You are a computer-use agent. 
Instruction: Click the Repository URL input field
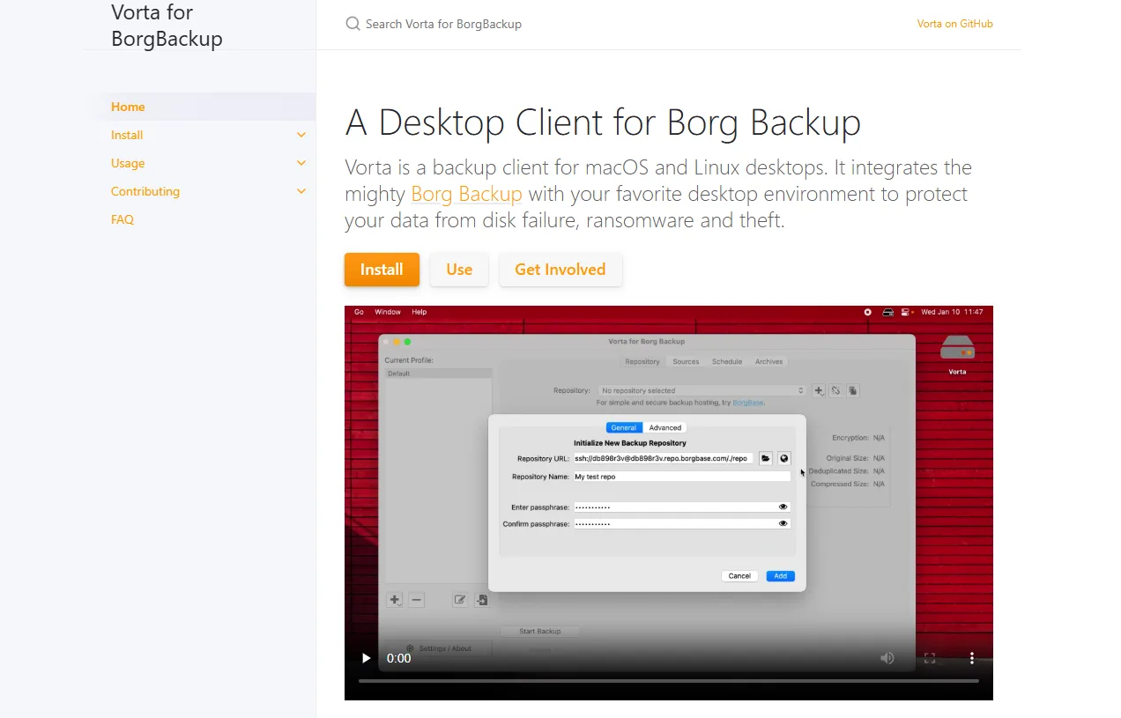pyautogui.click(x=664, y=458)
